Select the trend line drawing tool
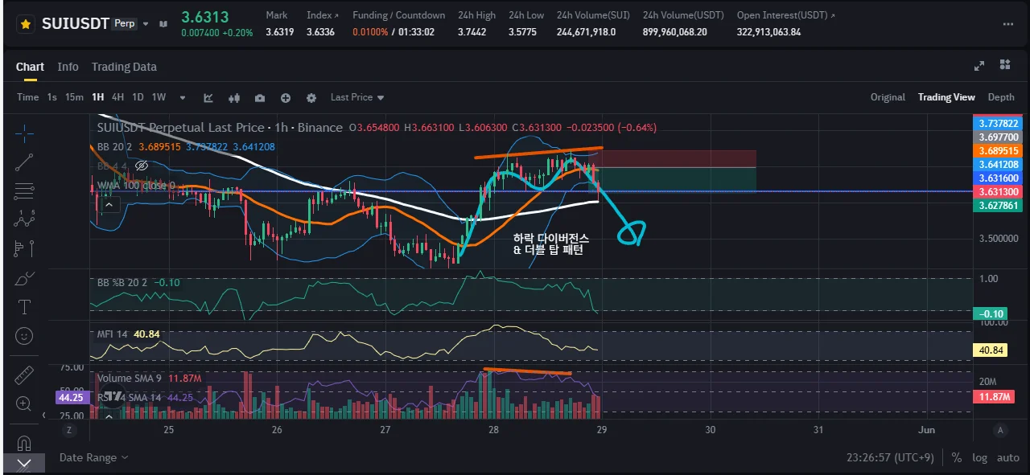 [24, 162]
